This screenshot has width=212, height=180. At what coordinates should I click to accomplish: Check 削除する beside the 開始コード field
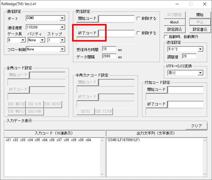138,19
